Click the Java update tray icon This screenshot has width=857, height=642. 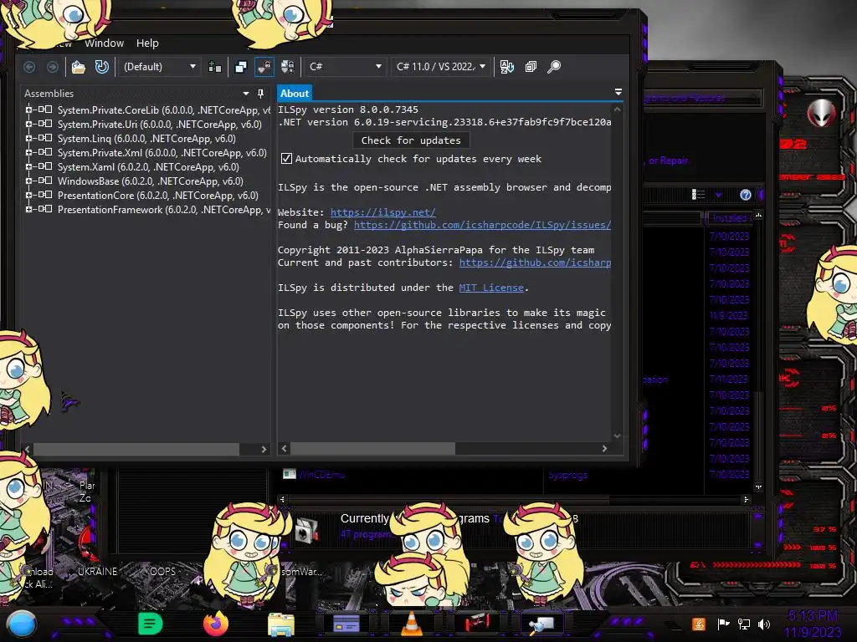coord(699,624)
